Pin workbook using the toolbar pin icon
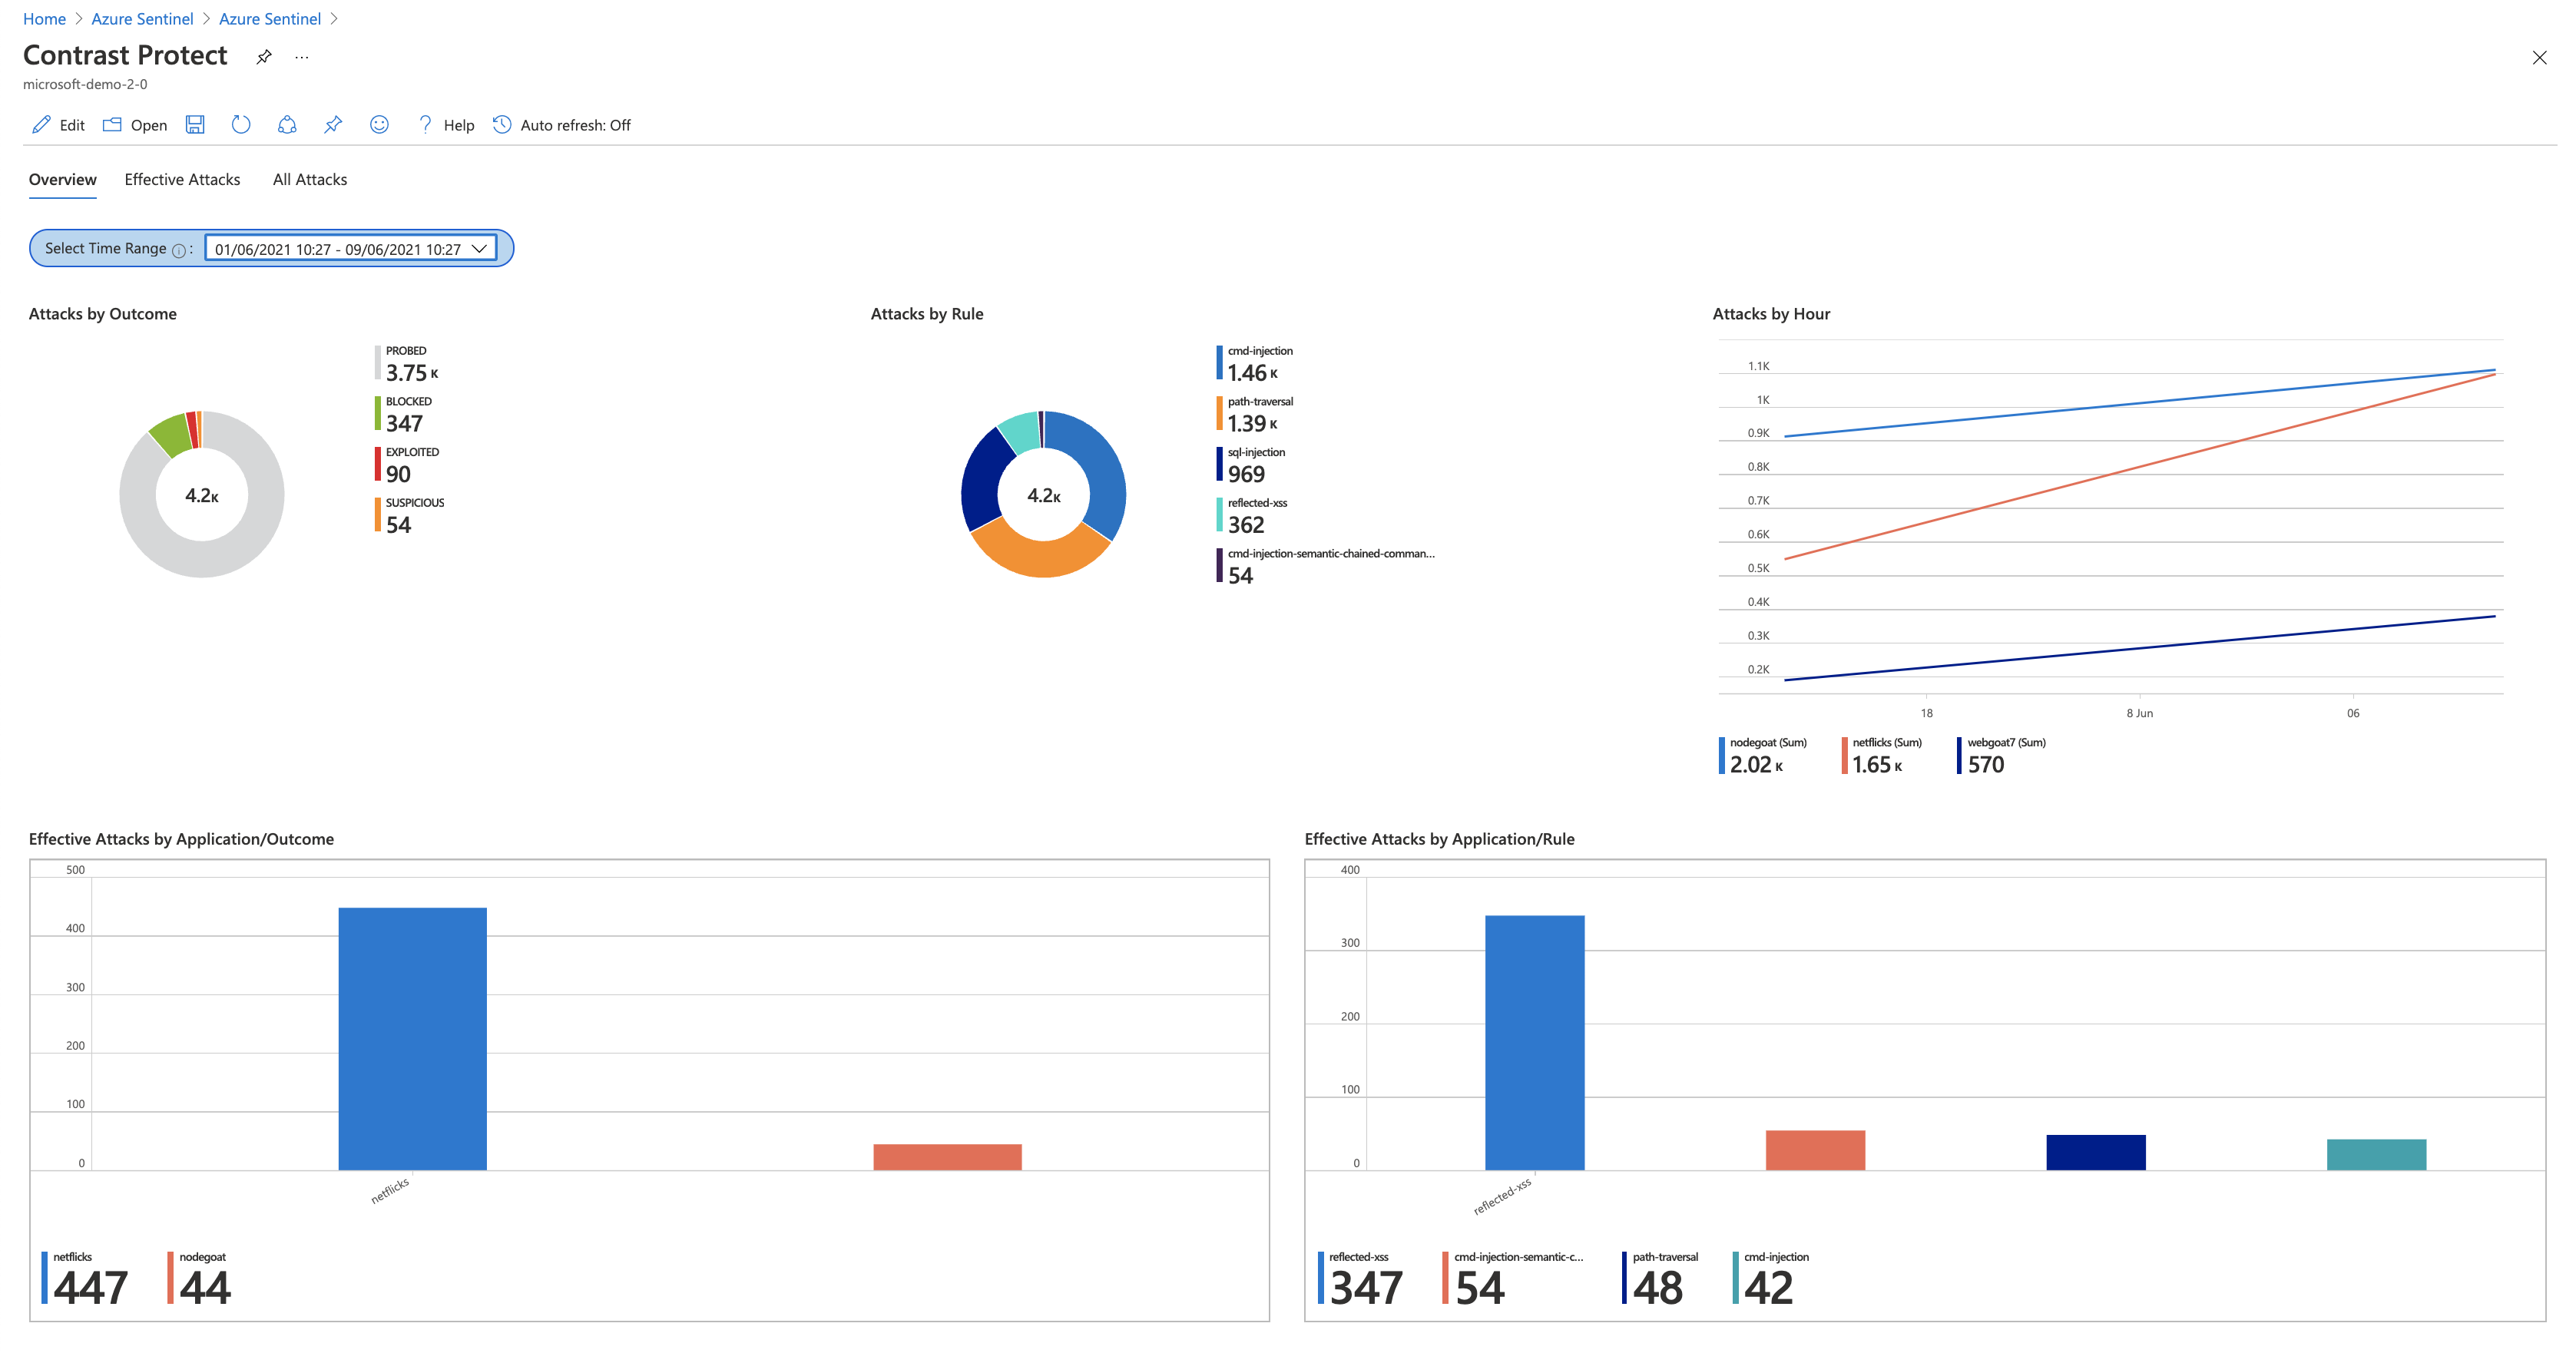Image resolution: width=2576 pixels, height=1353 pixels. pos(333,124)
